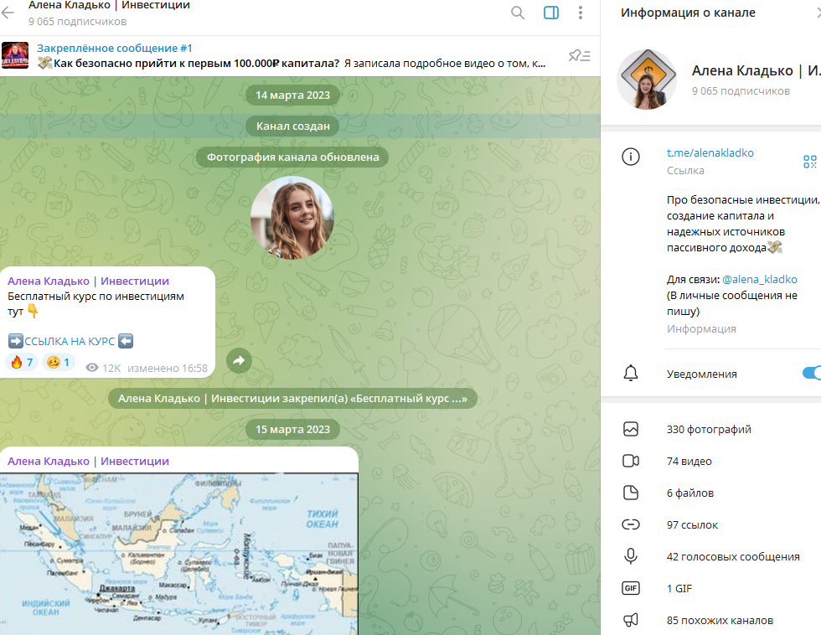
Task: Click the sender name above the map post
Action: pyautogui.click(x=88, y=462)
